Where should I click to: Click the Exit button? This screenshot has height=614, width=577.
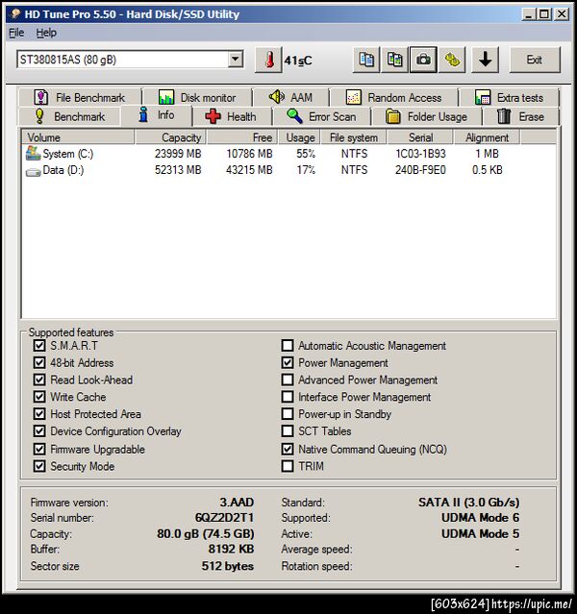[x=535, y=60]
